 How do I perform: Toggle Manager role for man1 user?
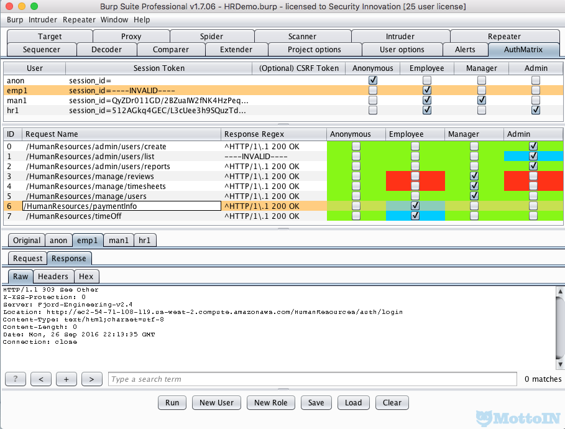(482, 100)
